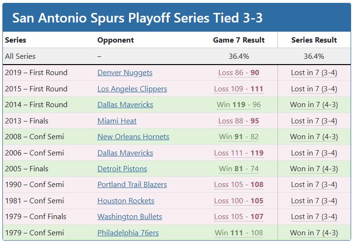353x243 pixels.
Task: Open the Houston Rockets team link
Action: tap(126, 200)
